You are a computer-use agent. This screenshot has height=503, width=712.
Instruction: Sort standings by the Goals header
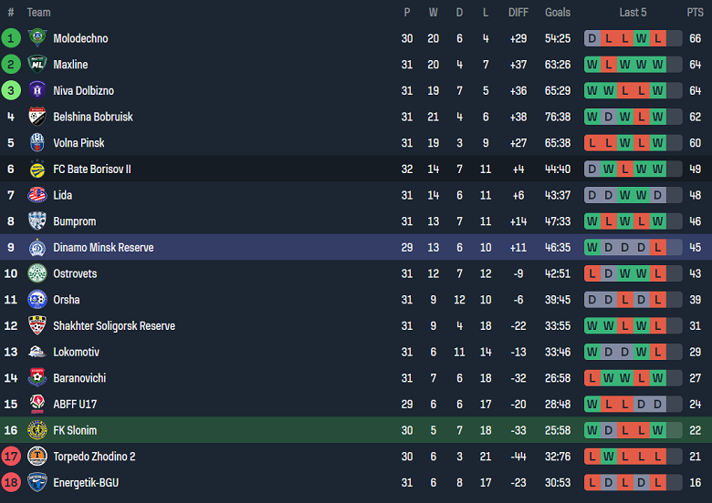coord(558,13)
